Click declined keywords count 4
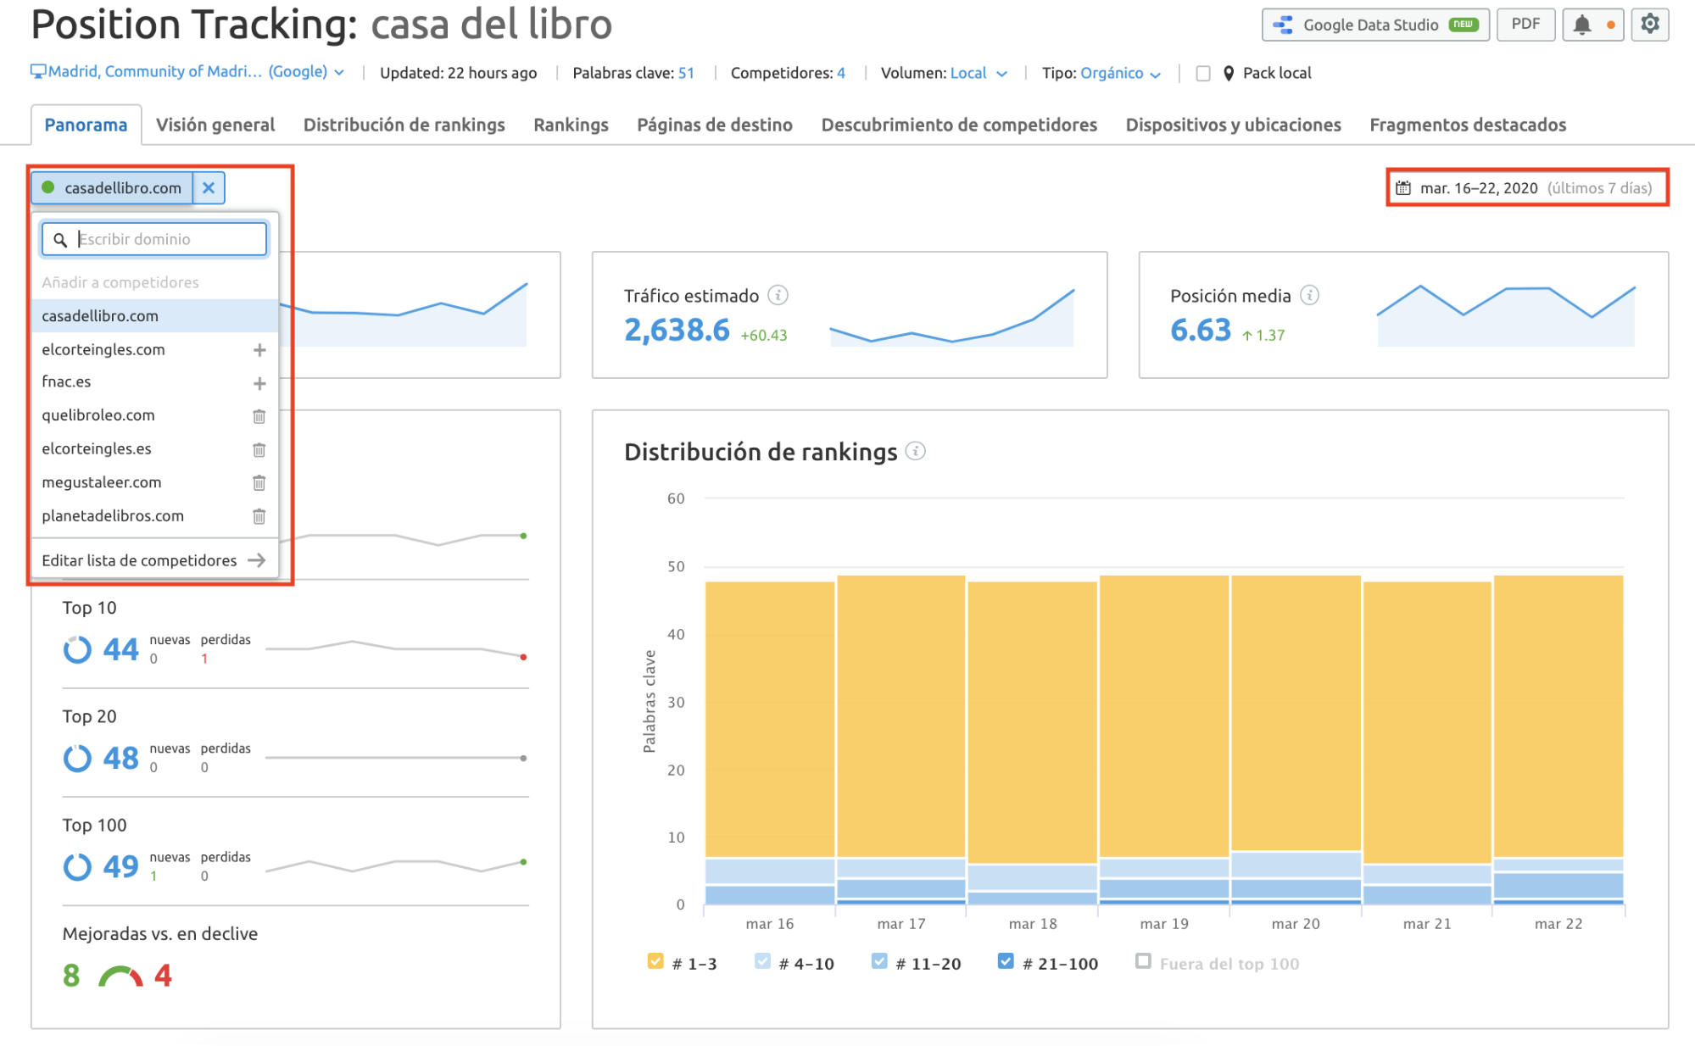 pos(163,975)
